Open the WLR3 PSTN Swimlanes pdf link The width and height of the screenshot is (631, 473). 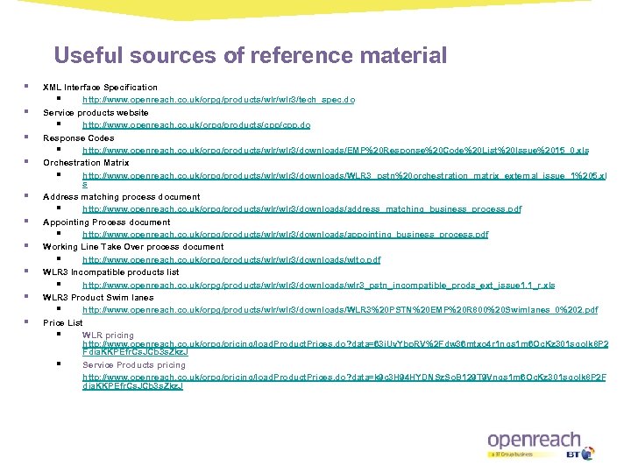[x=340, y=310]
